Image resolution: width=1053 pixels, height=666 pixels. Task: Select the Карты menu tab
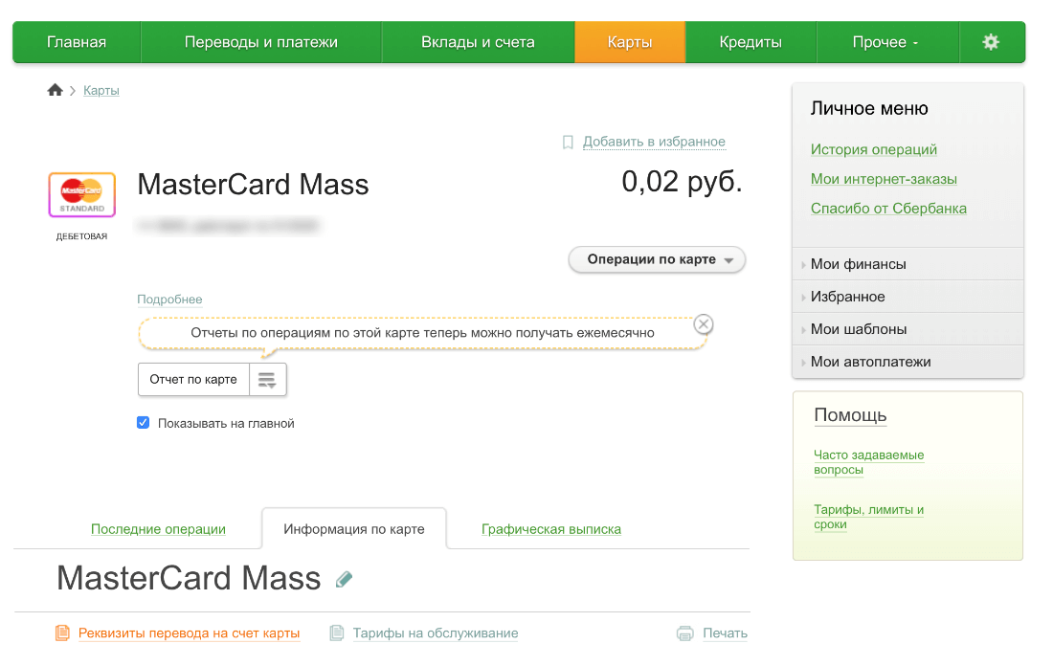pos(630,42)
